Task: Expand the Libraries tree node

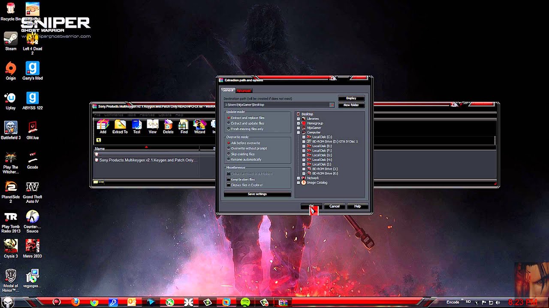Action: click(x=299, y=118)
